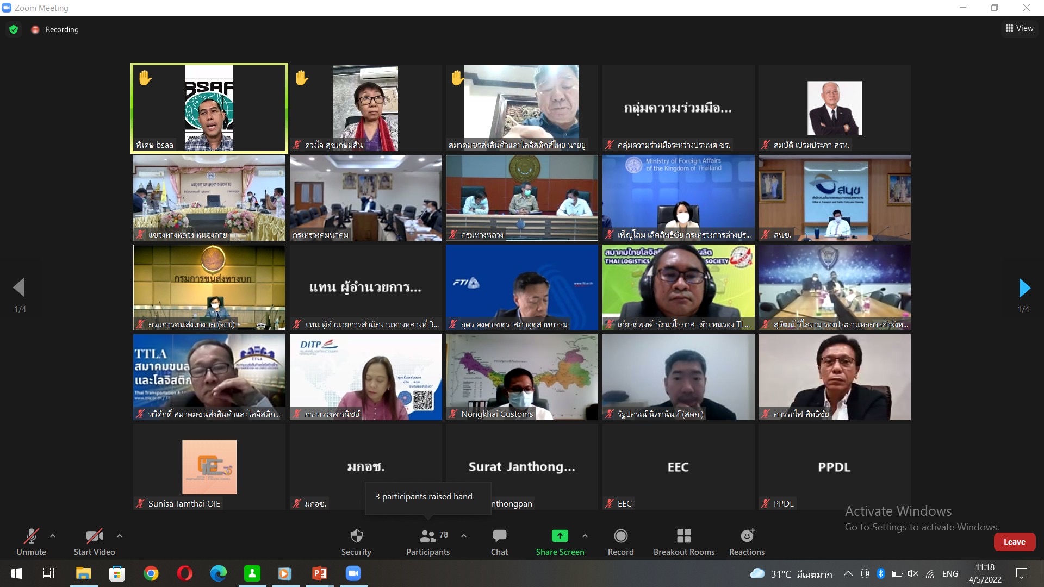Click the Zoom taskbar icon
The width and height of the screenshot is (1044, 587).
[353, 573]
